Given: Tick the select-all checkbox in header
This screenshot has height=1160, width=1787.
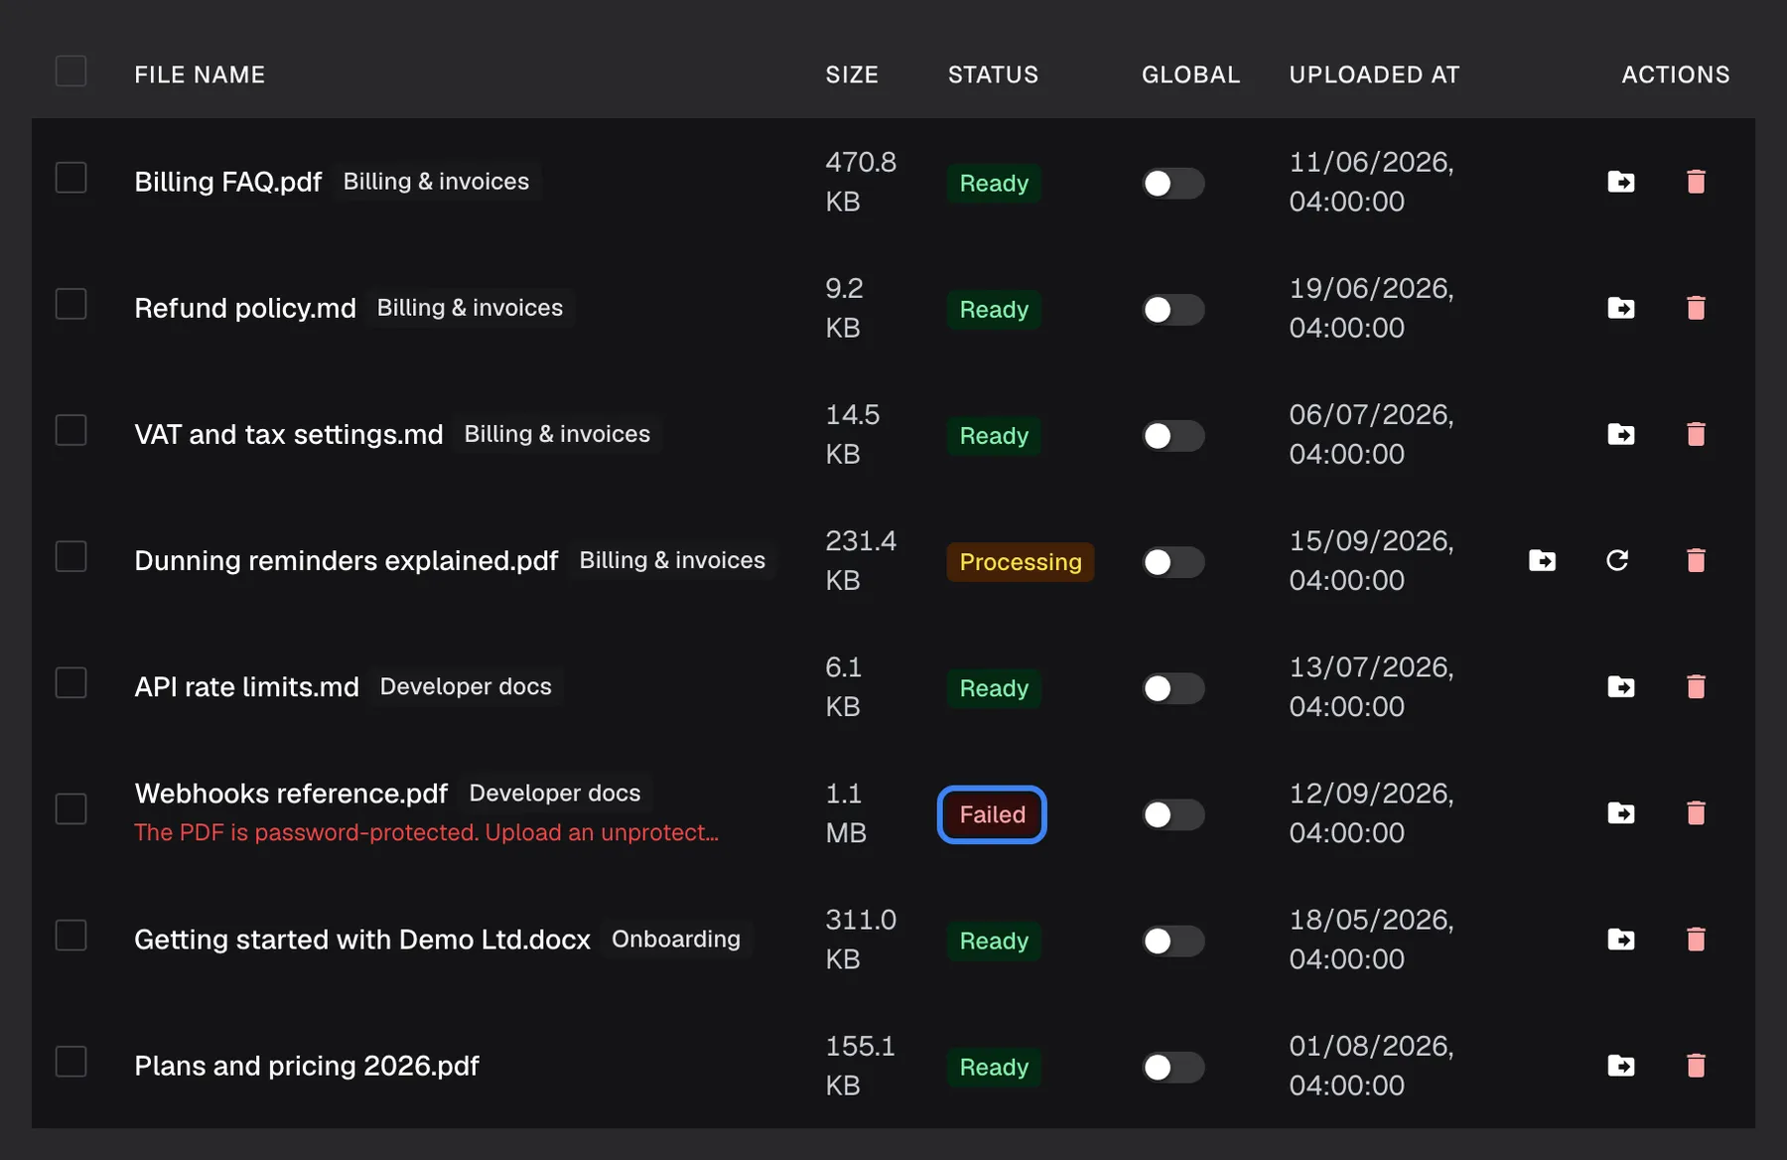Looking at the screenshot, I should click(x=70, y=72).
